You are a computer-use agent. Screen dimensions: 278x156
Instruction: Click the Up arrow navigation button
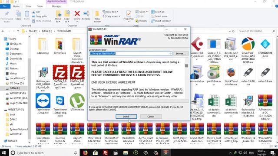[18, 31]
